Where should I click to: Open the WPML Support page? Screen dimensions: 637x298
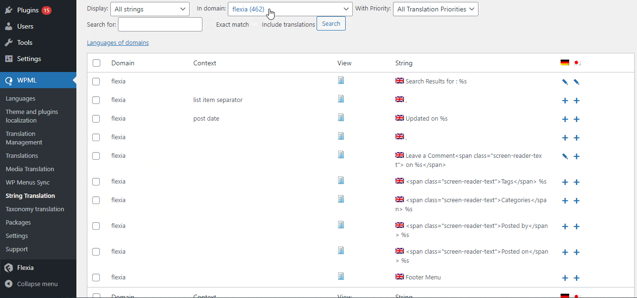point(17,249)
